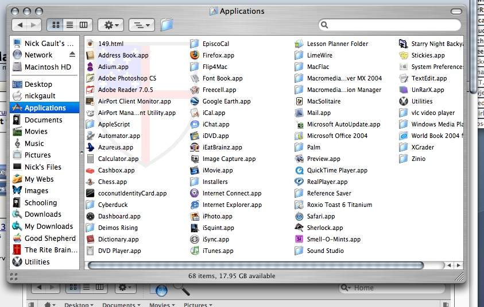Image resolution: width=484 pixels, height=307 pixels.
Task: Switch to list view
Action: (x=70, y=25)
